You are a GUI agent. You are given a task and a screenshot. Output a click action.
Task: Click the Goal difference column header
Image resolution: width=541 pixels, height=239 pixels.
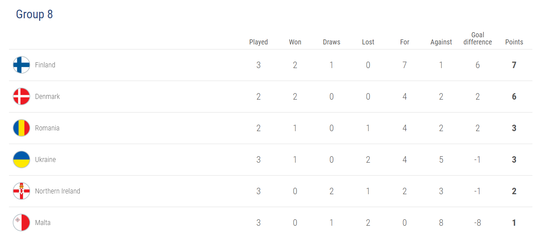[478, 38]
